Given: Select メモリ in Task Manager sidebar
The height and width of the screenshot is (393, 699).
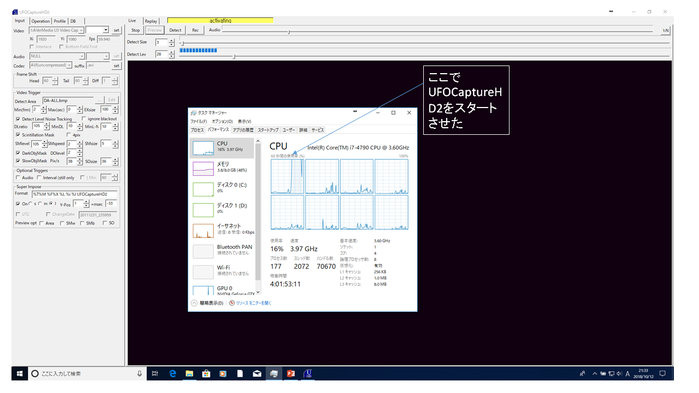Looking at the screenshot, I should pos(222,169).
